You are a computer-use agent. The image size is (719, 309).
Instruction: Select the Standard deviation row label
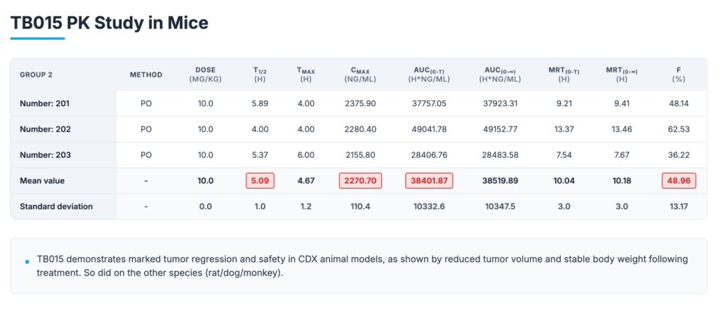click(56, 206)
